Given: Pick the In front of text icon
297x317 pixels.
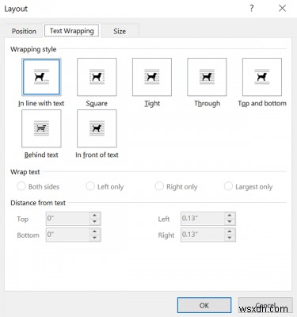Looking at the screenshot, I should tap(97, 128).
